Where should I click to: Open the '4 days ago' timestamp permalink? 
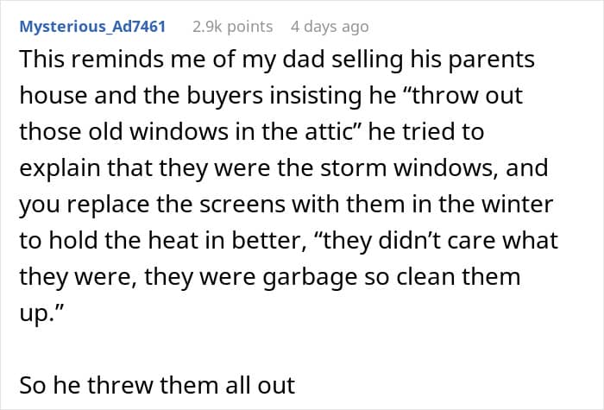(x=330, y=27)
